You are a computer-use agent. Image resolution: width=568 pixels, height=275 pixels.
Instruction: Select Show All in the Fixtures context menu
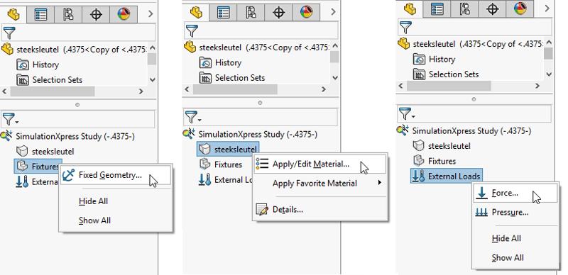[x=94, y=220]
